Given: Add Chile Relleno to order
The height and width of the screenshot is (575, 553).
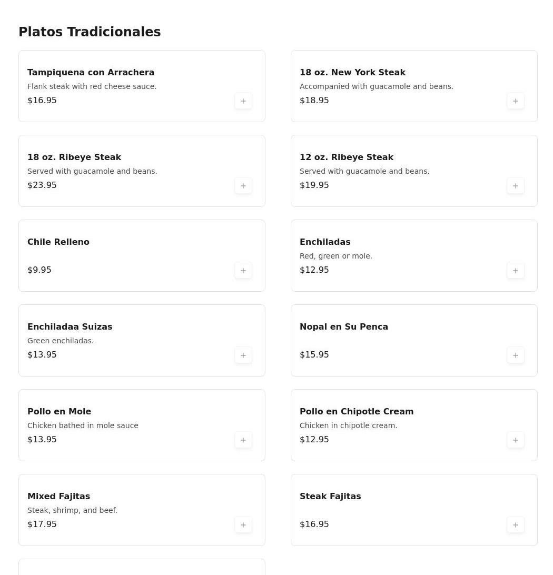Looking at the screenshot, I should point(243,271).
